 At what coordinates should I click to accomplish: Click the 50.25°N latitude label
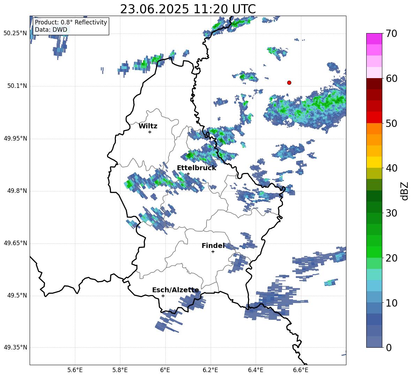(x=15, y=33)
